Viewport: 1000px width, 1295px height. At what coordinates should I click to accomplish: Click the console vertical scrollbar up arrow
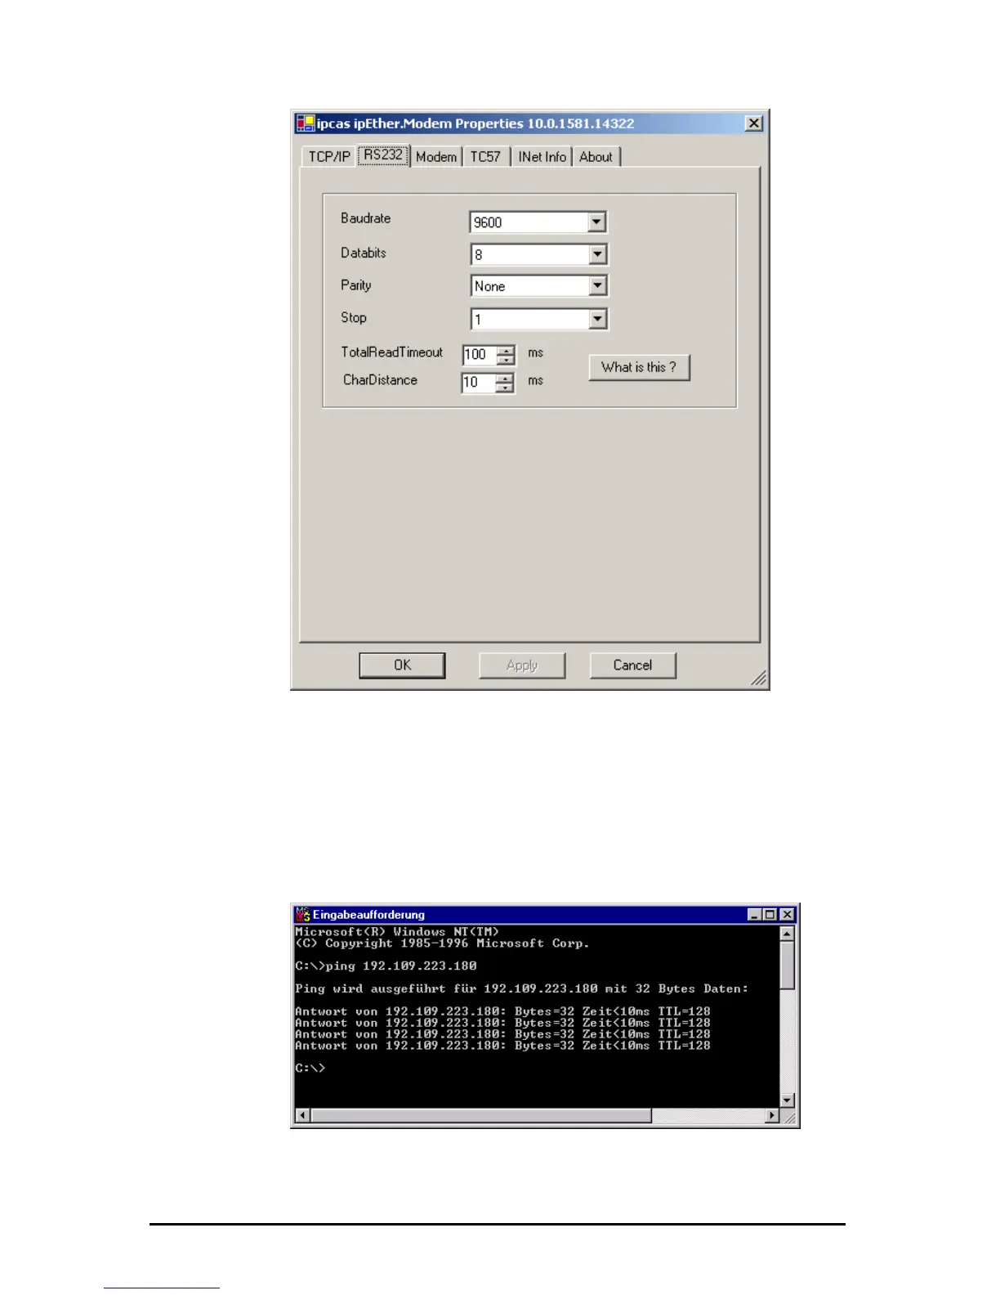tap(787, 934)
